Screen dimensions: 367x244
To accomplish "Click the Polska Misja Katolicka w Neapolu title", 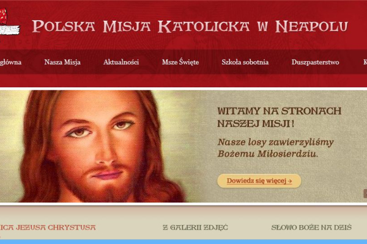I will [190, 26].
